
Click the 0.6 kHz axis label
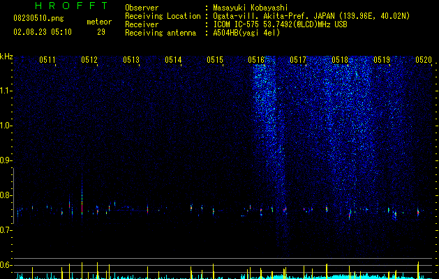coord(6,265)
